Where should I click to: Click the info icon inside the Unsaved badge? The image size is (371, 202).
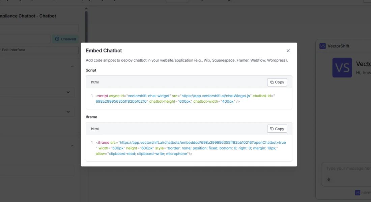[x=57, y=39]
